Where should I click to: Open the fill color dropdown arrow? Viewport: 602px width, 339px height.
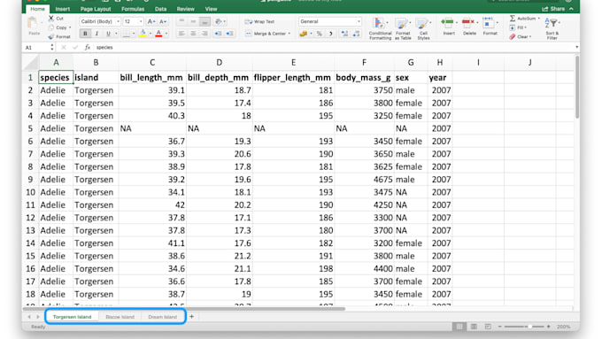pyautogui.click(x=150, y=34)
